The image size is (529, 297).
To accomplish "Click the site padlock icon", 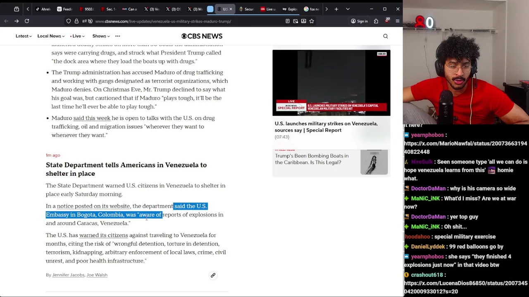I will 76,21.
